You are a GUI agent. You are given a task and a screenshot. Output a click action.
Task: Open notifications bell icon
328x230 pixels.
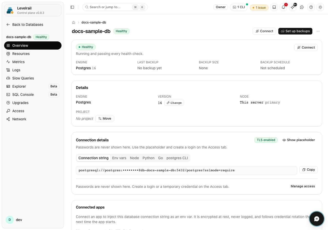pos(283,7)
